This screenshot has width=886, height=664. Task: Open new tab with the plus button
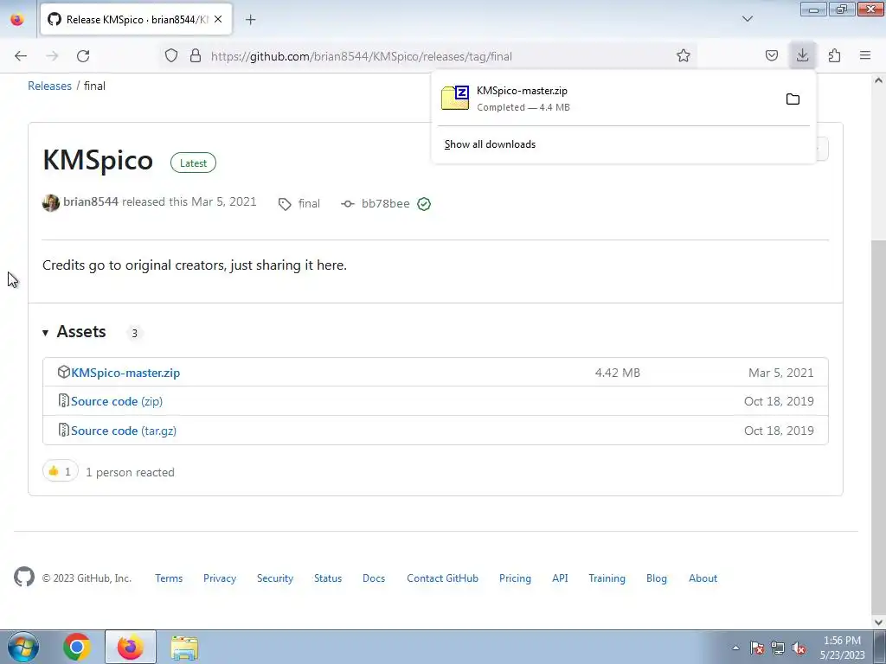250,20
